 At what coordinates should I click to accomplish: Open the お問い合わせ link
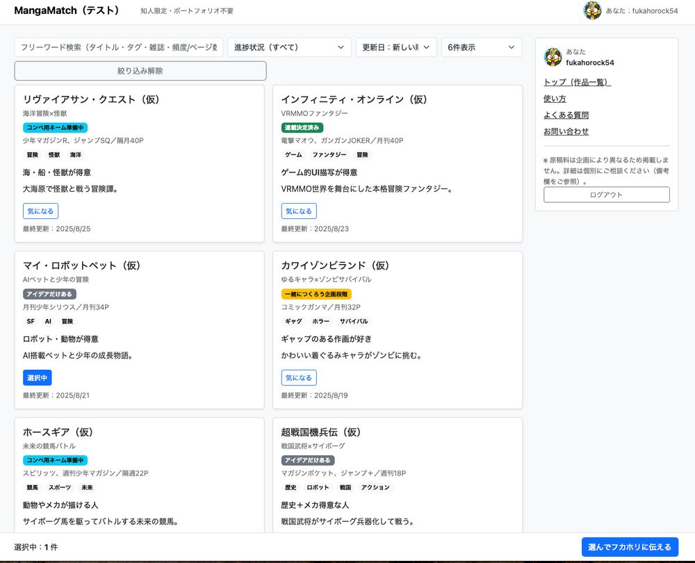point(566,131)
